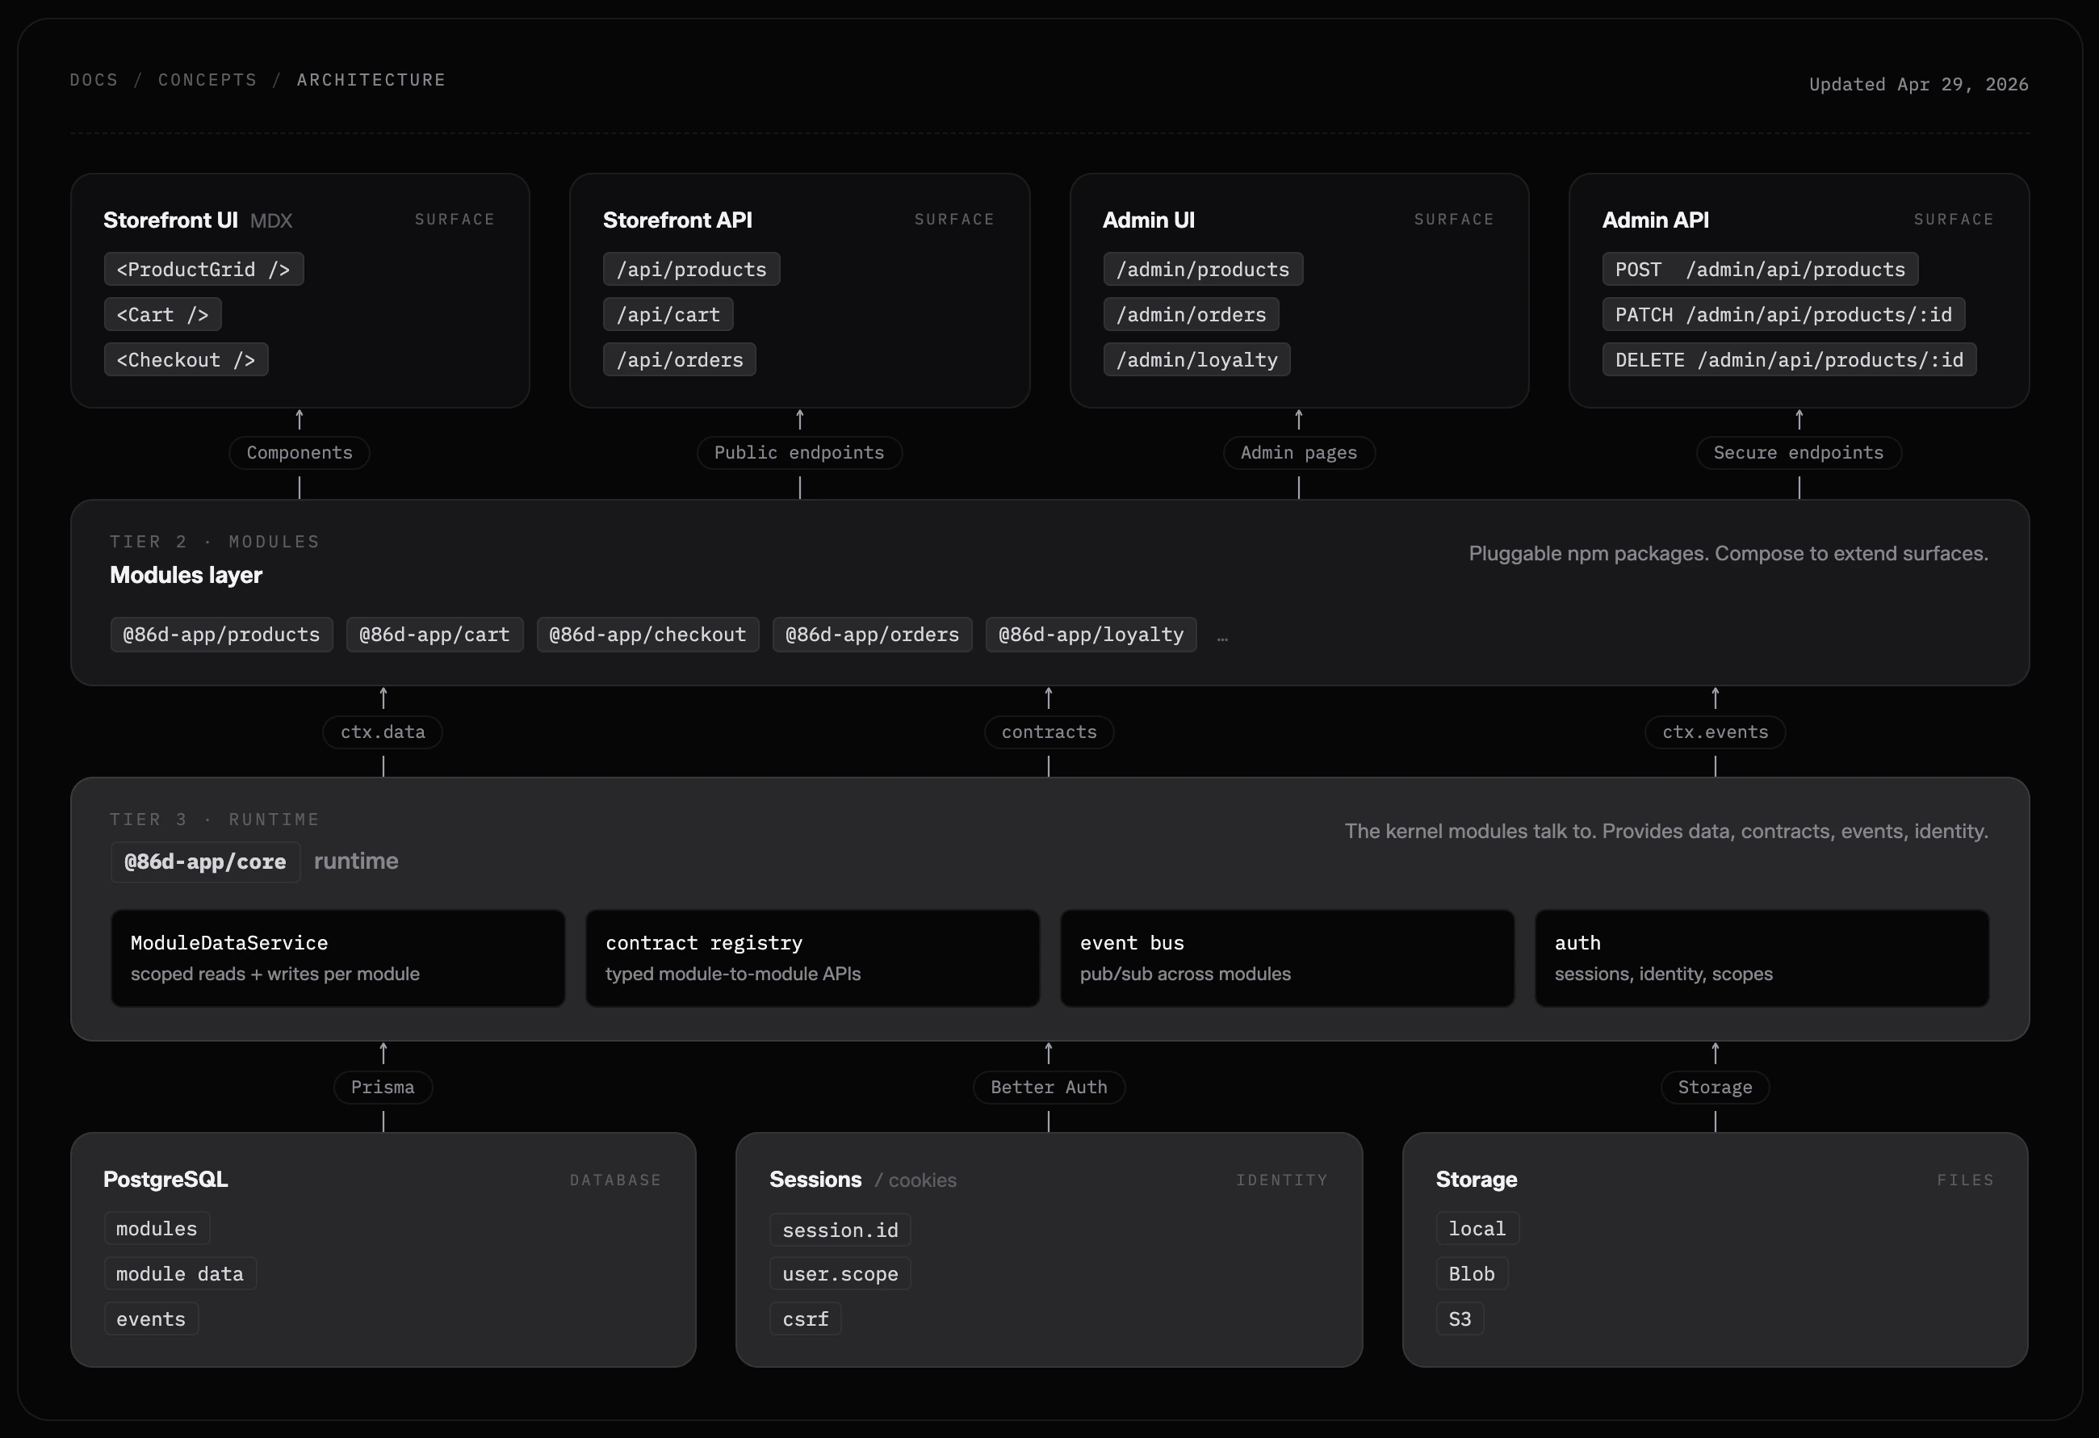2099x1438 pixels.
Task: Select the PATCH /admin/api/products/:id chip
Action: coord(1783,314)
